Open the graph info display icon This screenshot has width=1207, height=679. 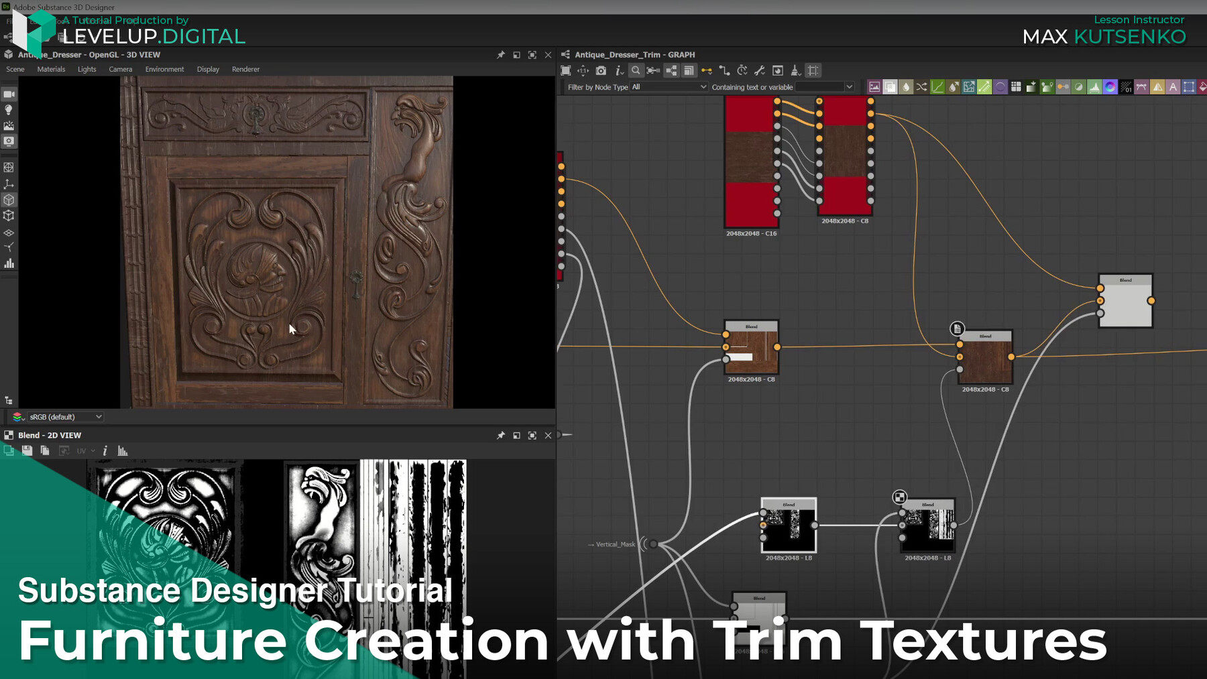618,70
